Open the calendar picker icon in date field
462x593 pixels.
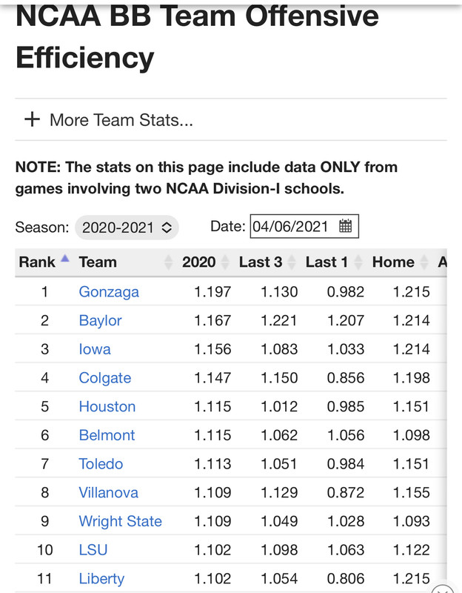point(345,227)
